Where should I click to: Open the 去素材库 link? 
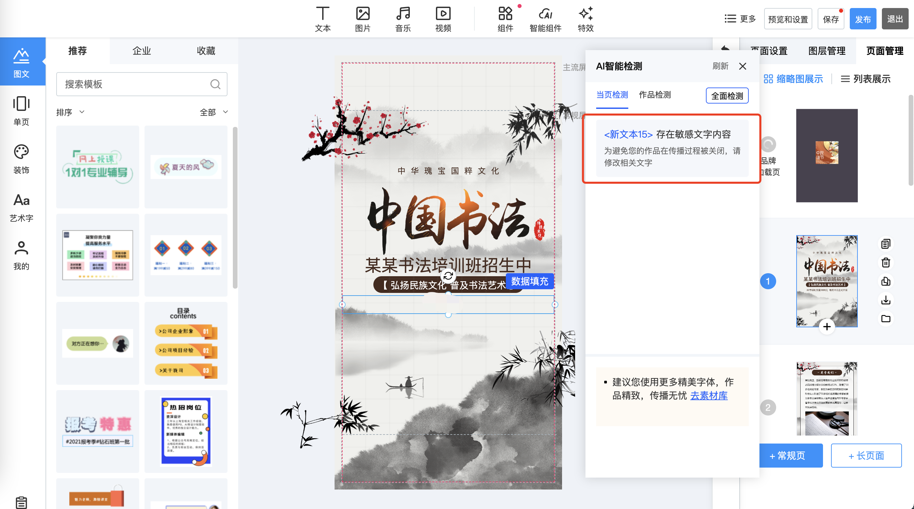(709, 395)
